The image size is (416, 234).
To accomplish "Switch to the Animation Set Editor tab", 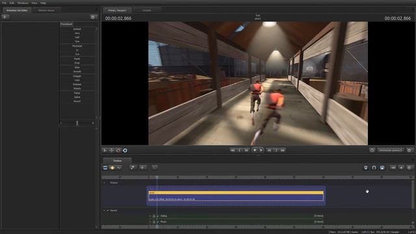I will [x=17, y=10].
